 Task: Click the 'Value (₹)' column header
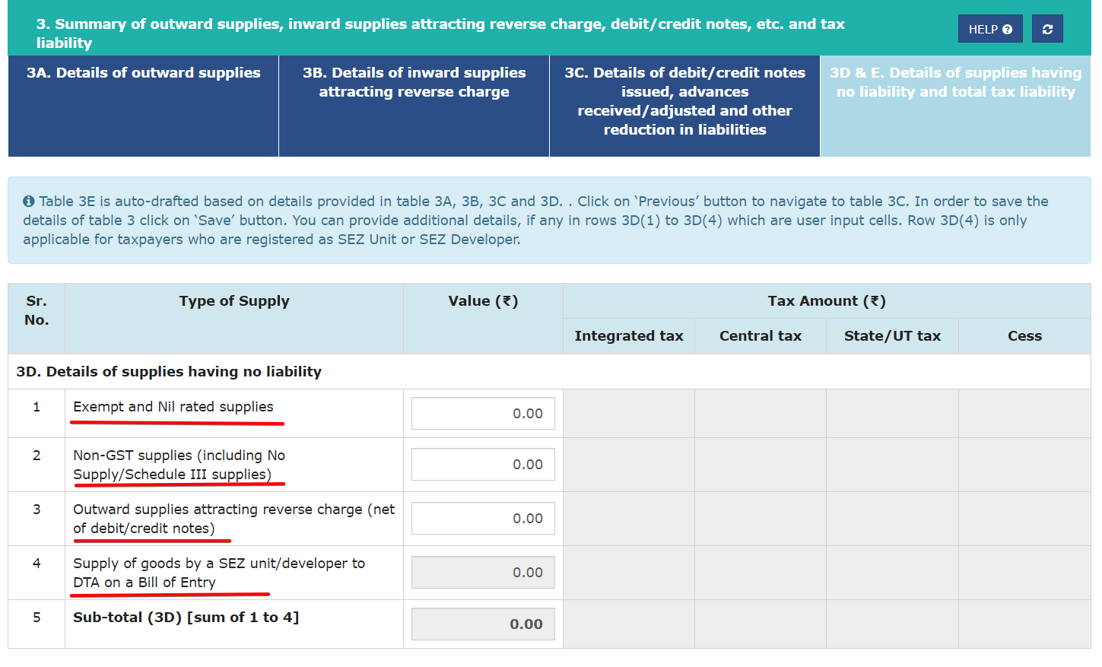click(483, 319)
